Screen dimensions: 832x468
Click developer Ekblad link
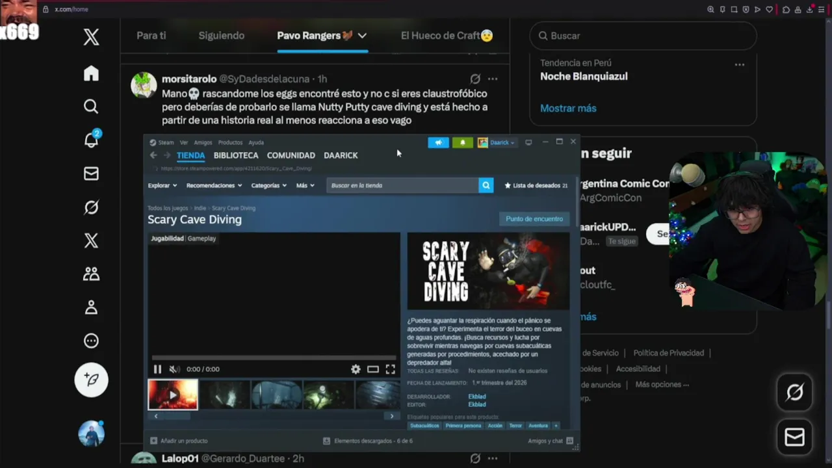coord(477,396)
